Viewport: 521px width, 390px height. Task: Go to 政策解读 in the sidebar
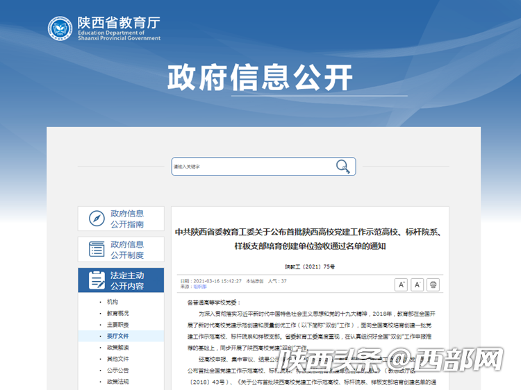coord(117,347)
